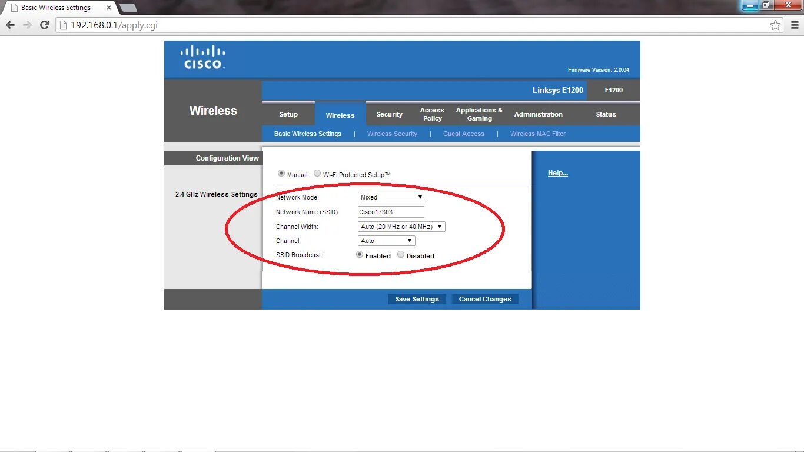Open the Basic Wireless Settings sub-tab
Image resolution: width=804 pixels, height=452 pixels.
coord(308,134)
